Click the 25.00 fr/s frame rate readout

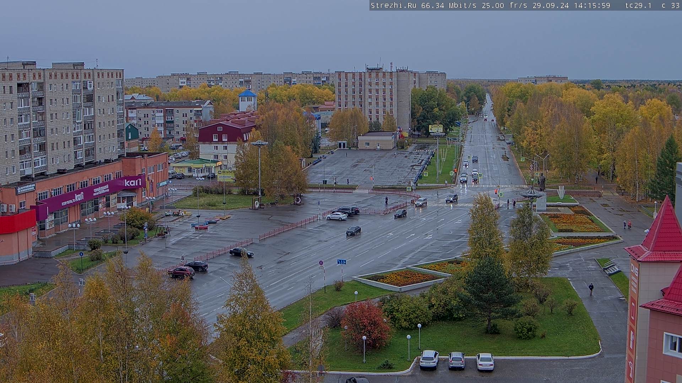pyautogui.click(x=505, y=5)
